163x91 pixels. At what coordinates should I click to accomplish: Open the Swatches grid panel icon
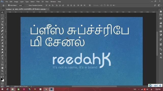161,27
